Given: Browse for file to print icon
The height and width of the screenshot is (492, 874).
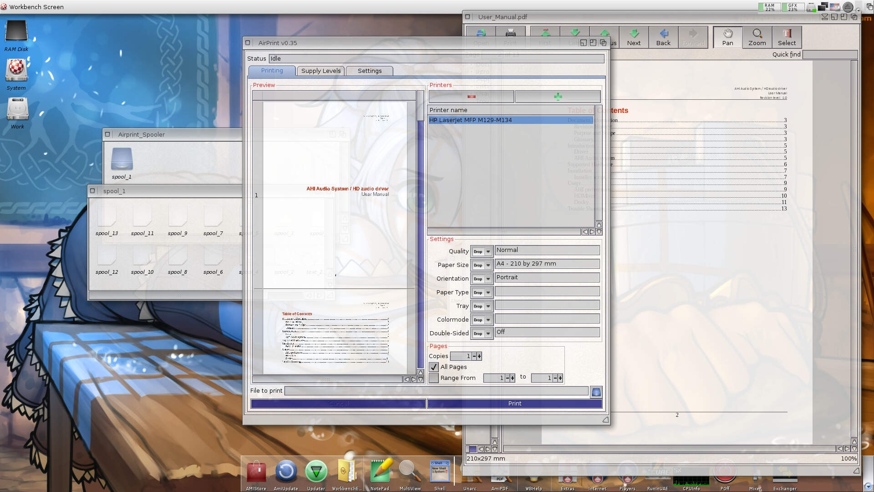Looking at the screenshot, I should tap(596, 392).
